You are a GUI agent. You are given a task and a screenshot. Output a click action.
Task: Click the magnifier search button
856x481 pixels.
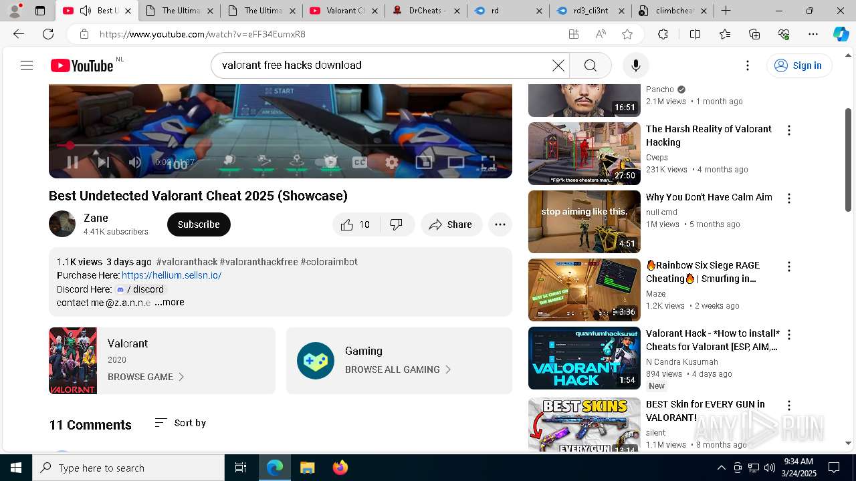590,65
